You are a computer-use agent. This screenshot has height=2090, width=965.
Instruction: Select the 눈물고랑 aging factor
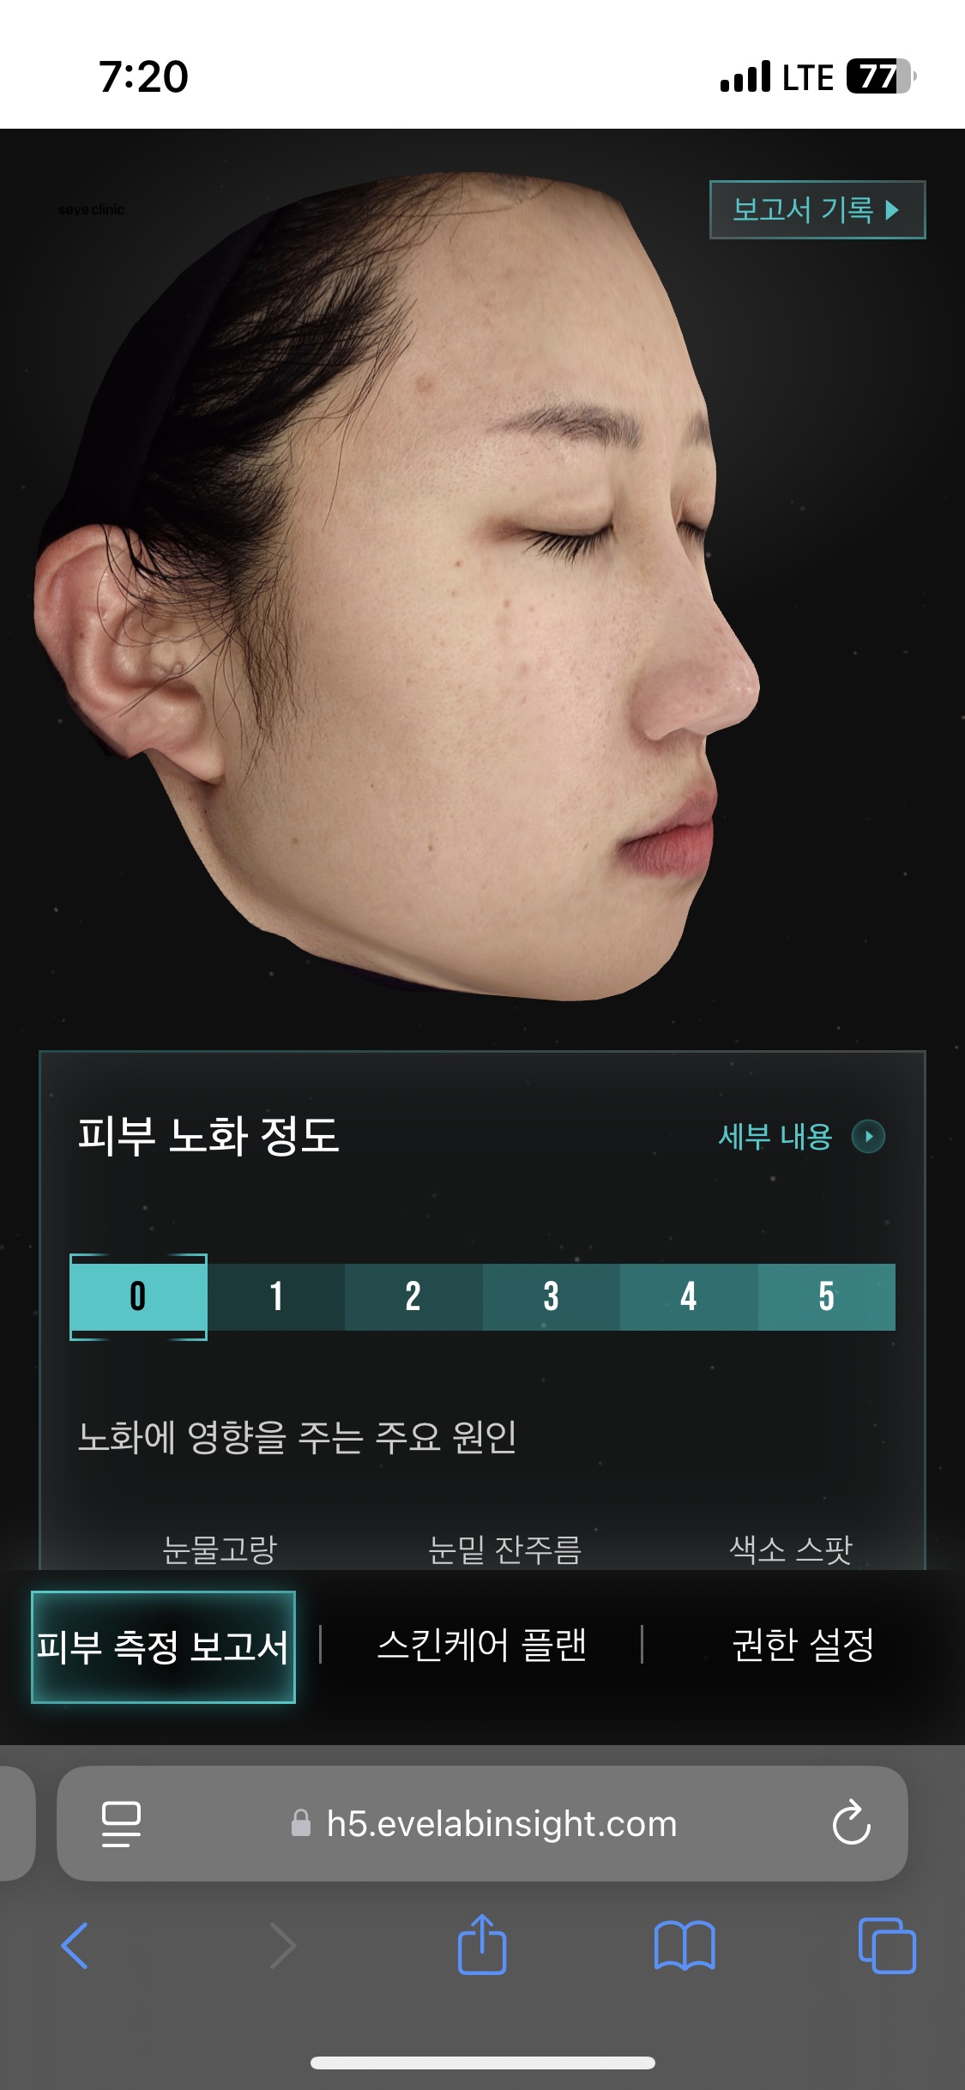coord(220,1549)
